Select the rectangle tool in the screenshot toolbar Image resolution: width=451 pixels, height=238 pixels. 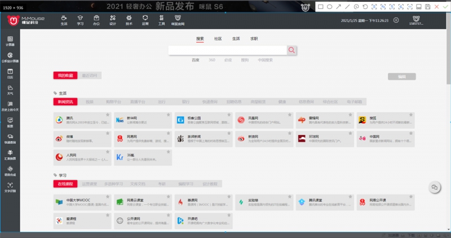[x=320, y=7]
